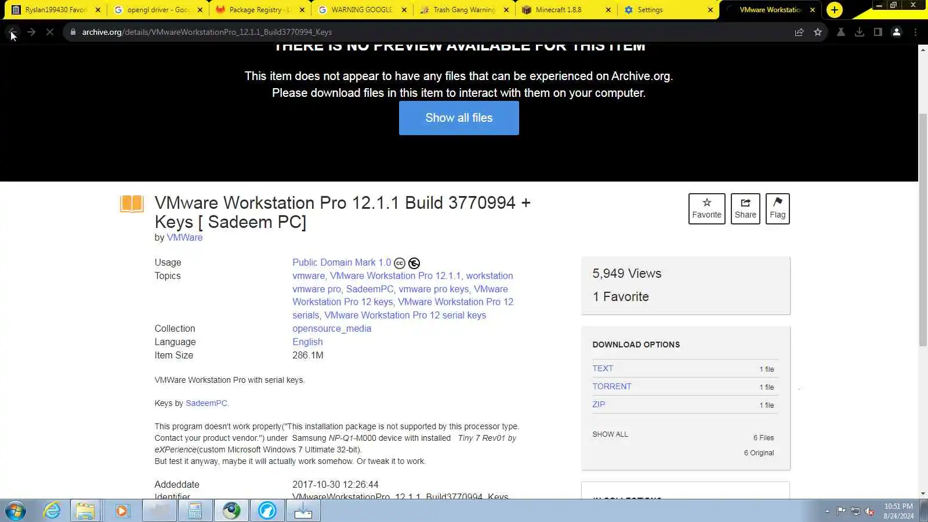Click the muted volume tray icon
The image size is (928, 522).
coord(869,511)
